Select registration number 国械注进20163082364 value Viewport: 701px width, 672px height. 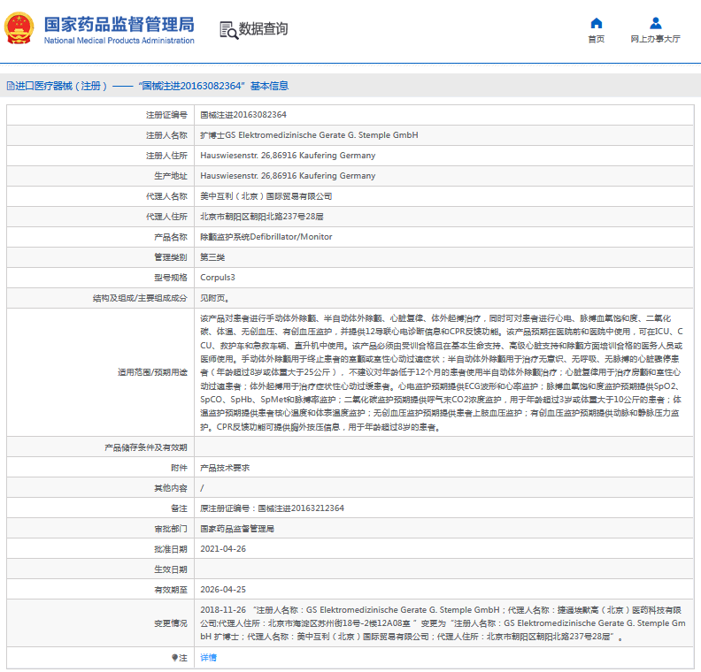point(243,115)
